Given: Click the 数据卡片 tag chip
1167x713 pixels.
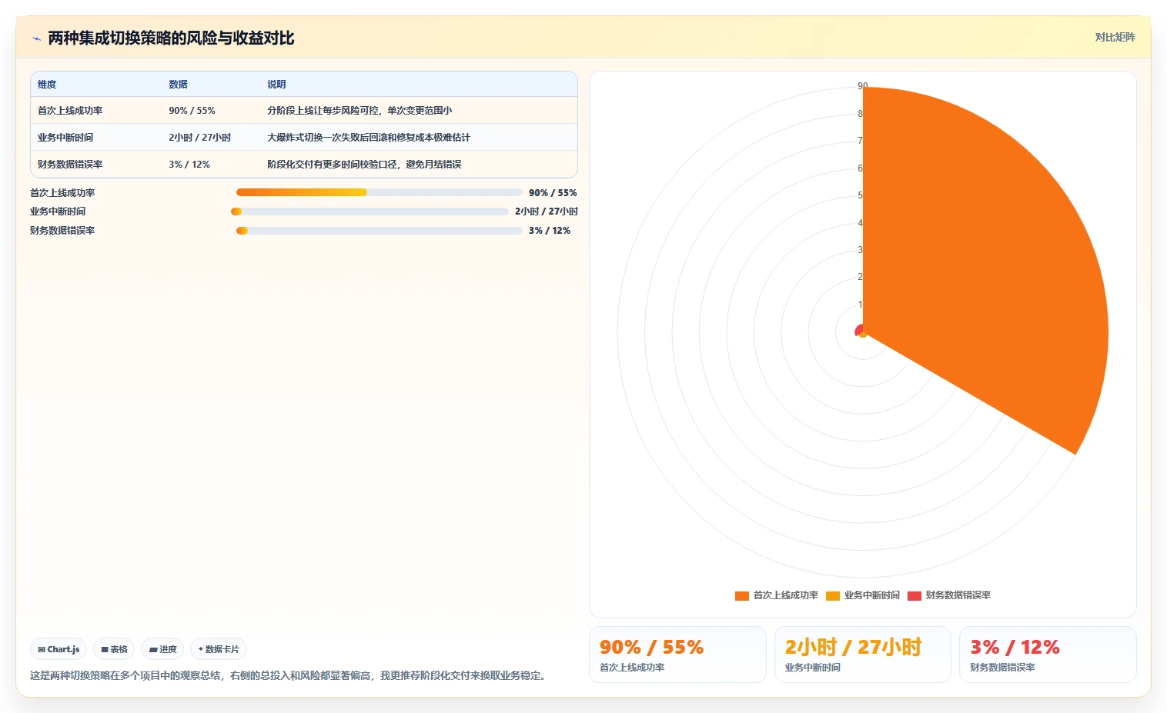Looking at the screenshot, I should pyautogui.click(x=219, y=649).
